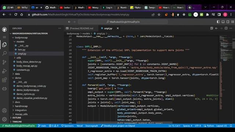Split the editor to the right

pos(226,28)
